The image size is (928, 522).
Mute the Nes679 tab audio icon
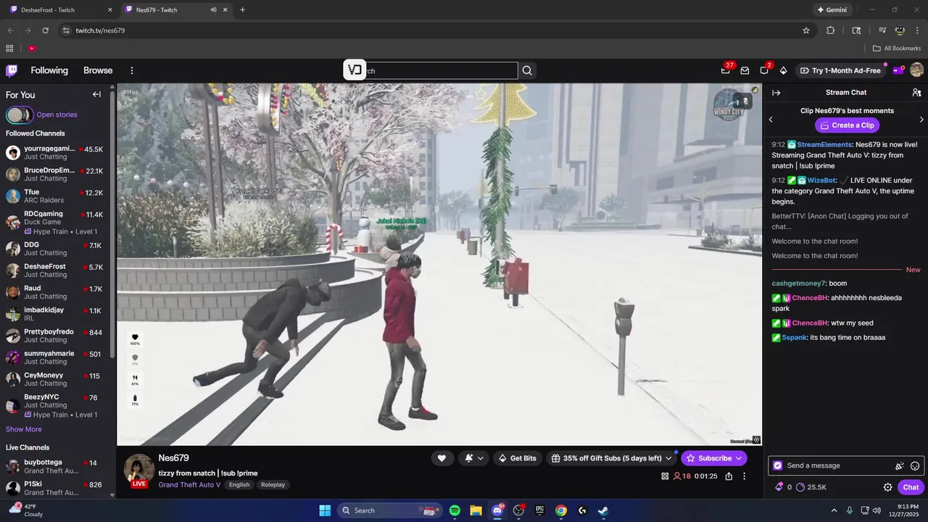pos(213,10)
